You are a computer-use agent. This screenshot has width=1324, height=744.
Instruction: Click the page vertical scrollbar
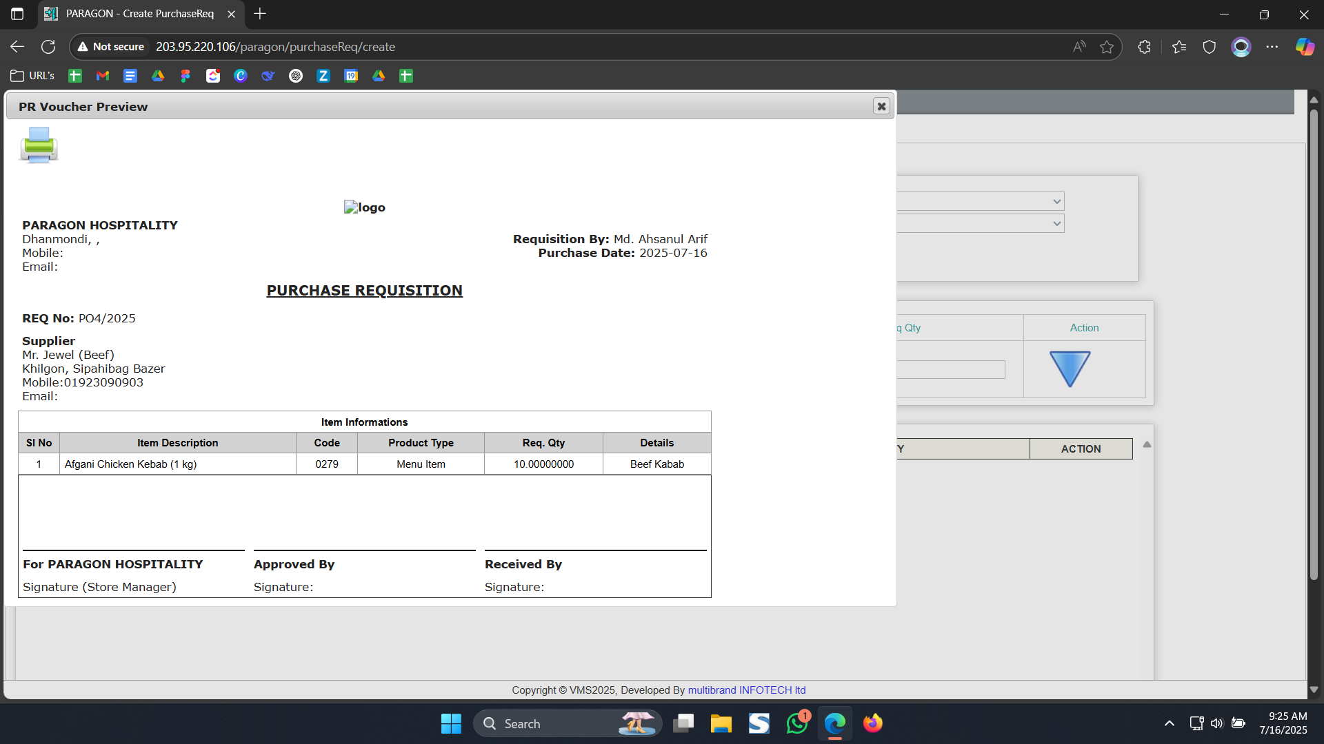coord(1314,344)
